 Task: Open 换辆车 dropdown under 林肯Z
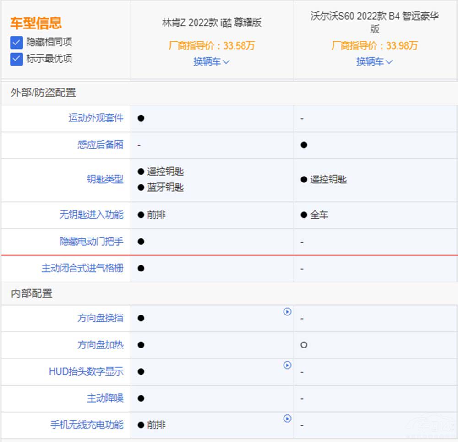click(x=211, y=61)
